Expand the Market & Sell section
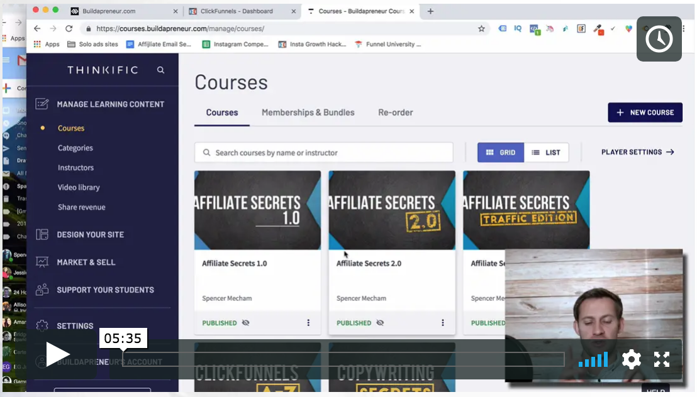 (86, 263)
